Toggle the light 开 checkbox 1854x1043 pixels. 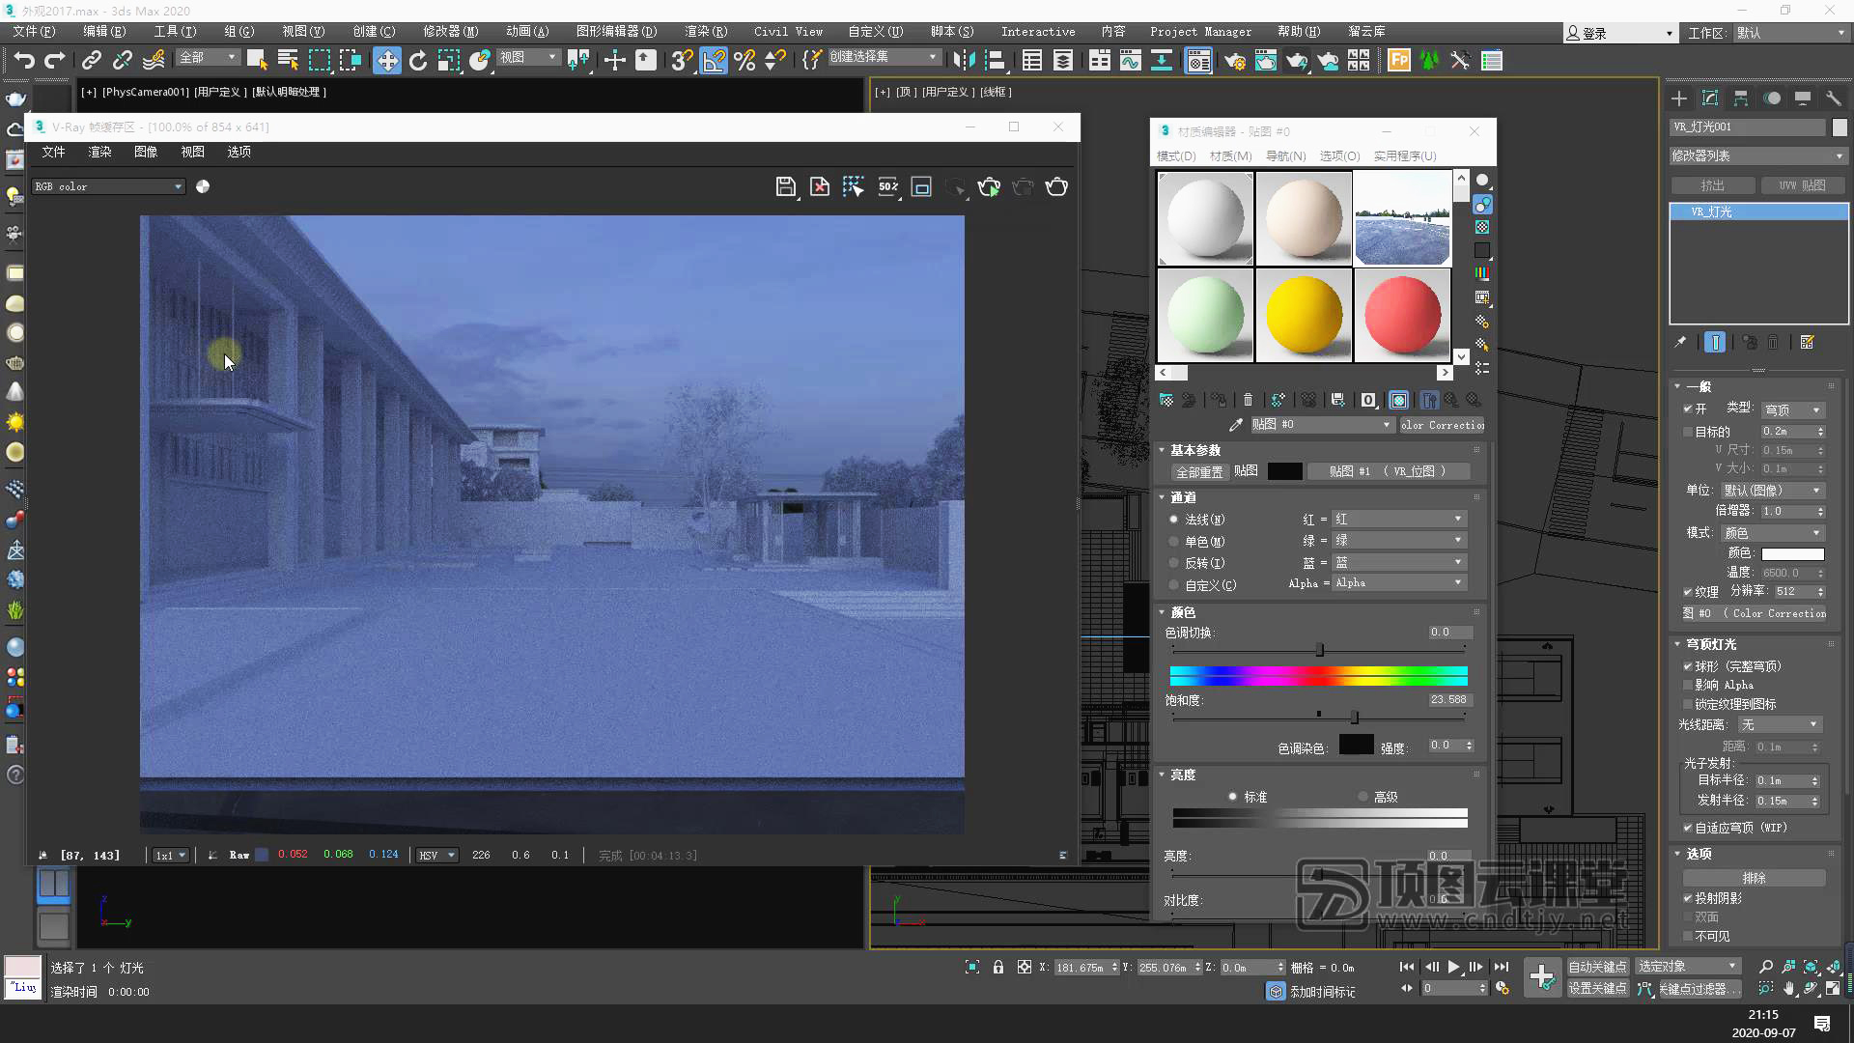1688,409
